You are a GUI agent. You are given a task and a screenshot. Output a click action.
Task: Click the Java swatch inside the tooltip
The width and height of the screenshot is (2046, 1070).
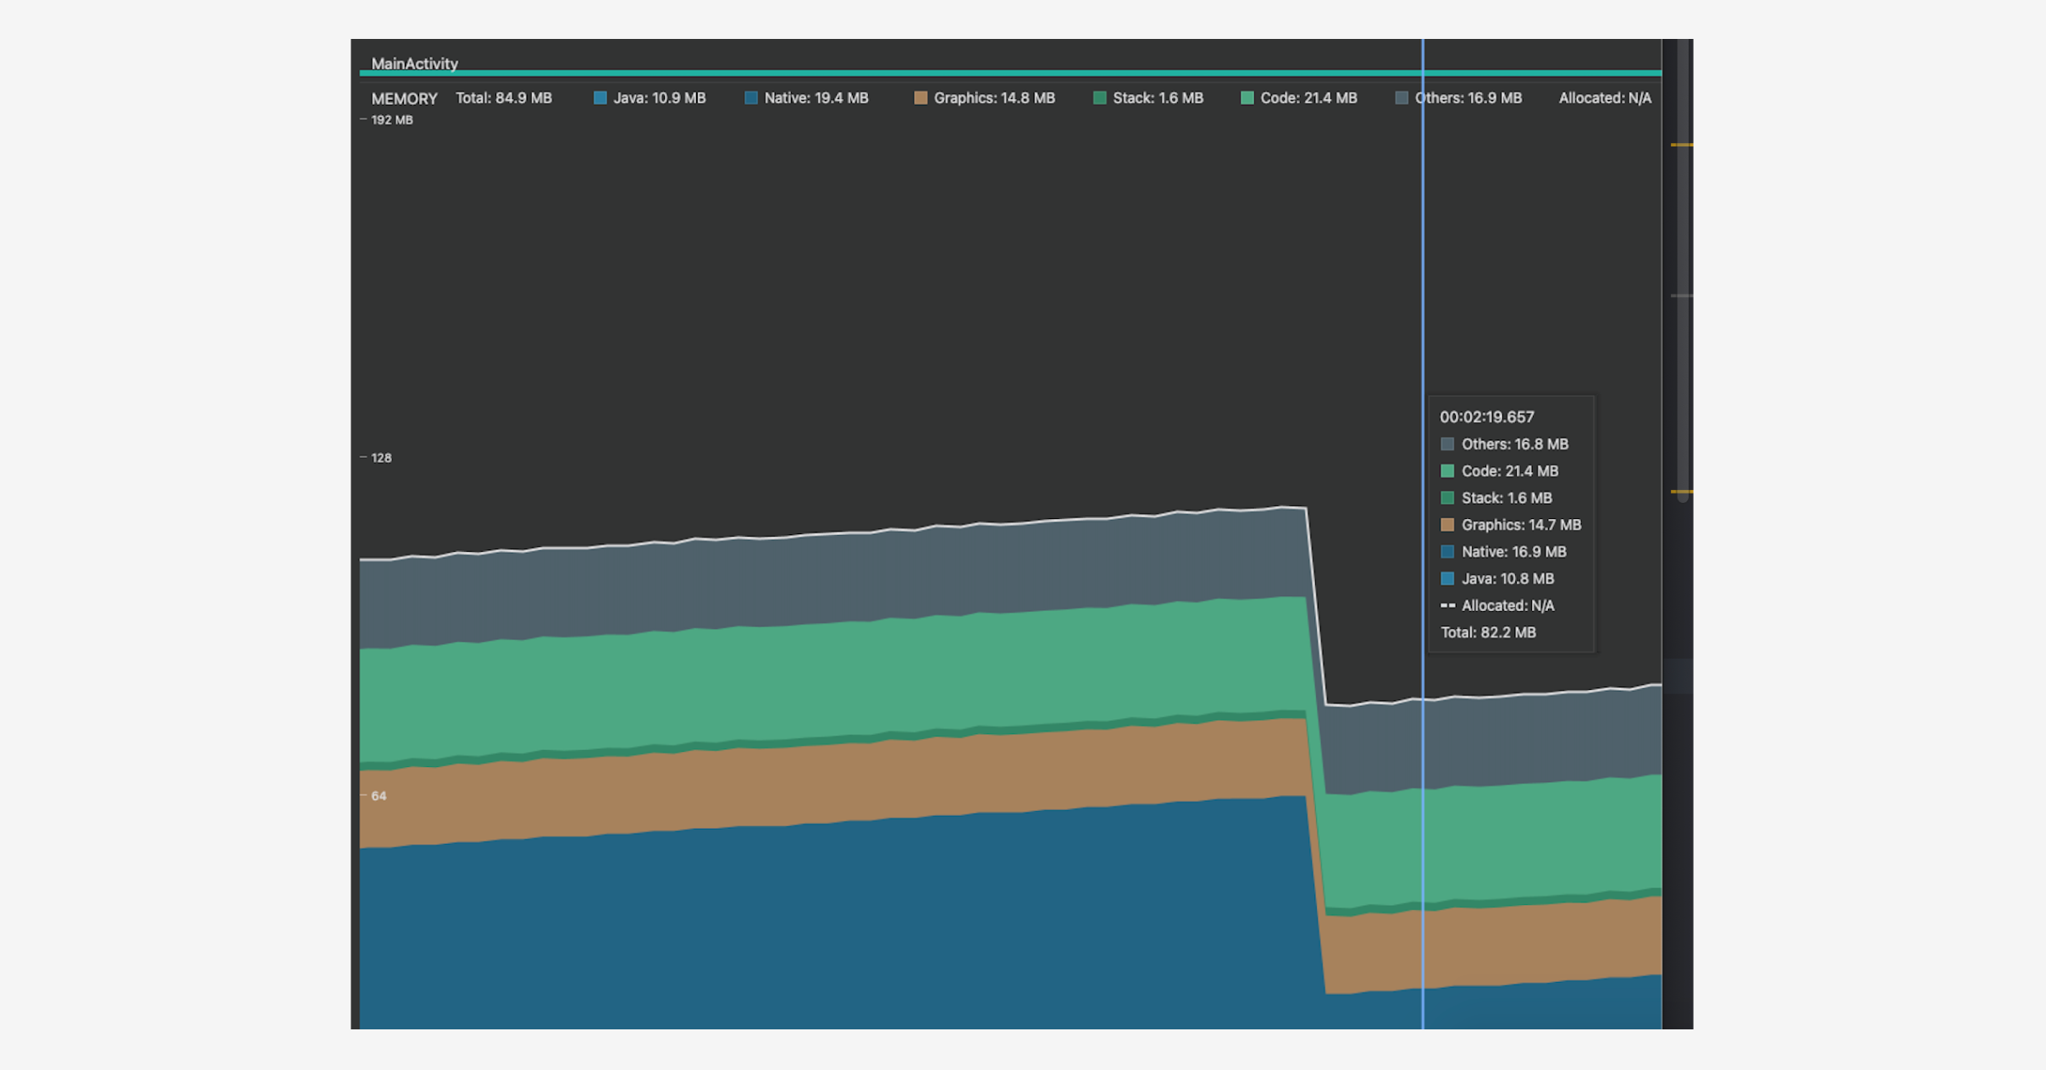click(1448, 578)
